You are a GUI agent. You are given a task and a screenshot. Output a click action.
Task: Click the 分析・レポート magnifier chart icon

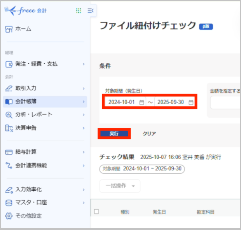click(9, 115)
